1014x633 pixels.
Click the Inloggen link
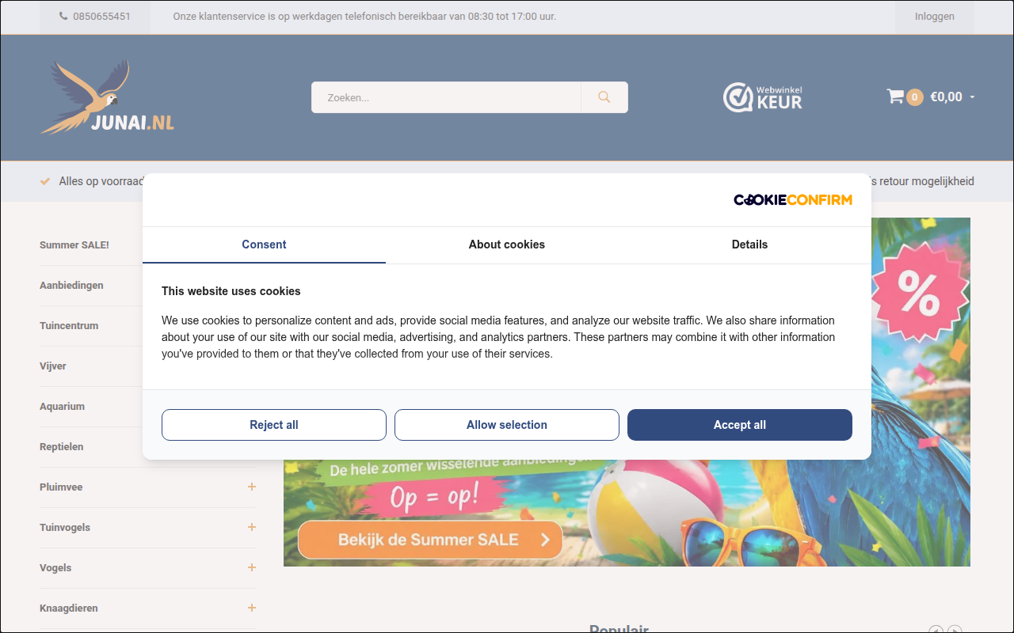[935, 17]
